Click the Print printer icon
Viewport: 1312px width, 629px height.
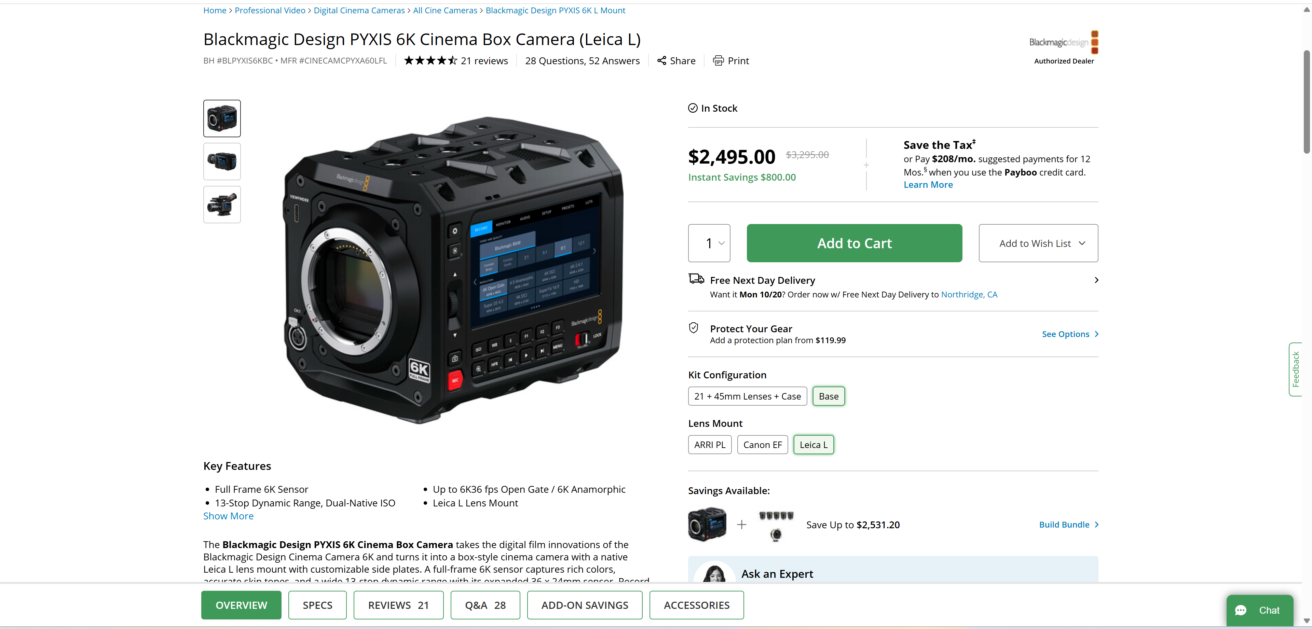pos(718,60)
